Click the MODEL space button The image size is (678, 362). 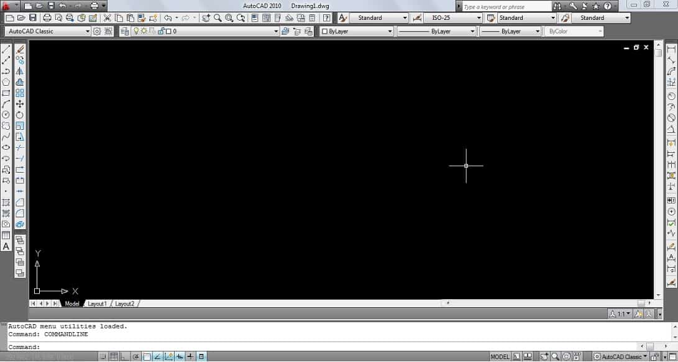point(500,357)
